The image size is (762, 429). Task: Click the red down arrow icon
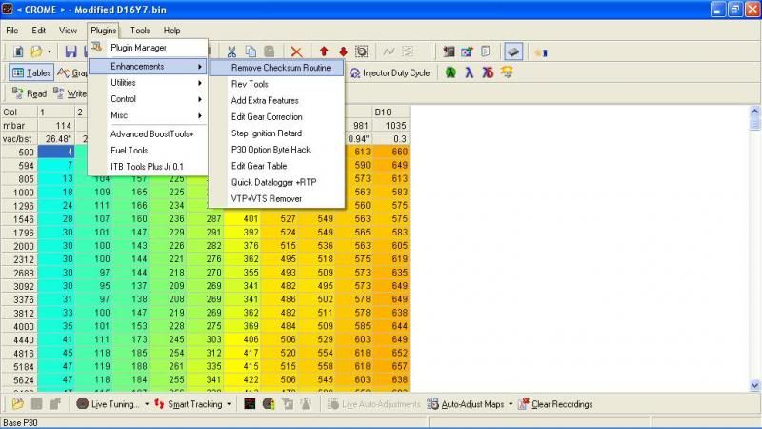[343, 51]
